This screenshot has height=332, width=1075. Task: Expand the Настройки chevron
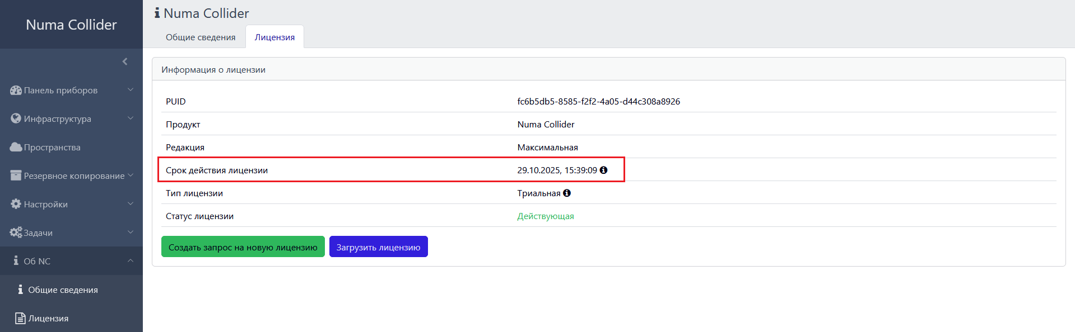[131, 204]
